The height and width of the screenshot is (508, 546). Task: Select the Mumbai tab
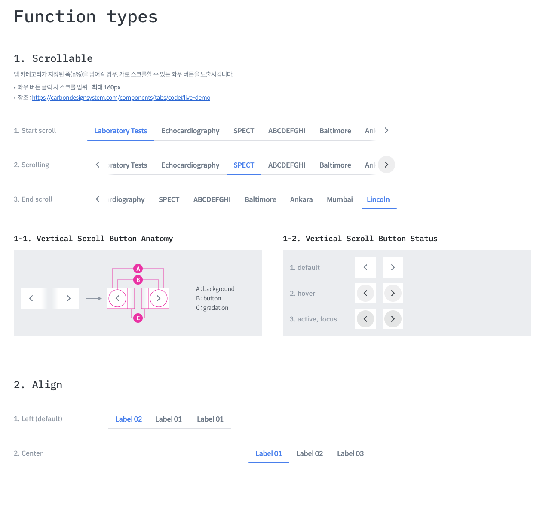pos(340,199)
